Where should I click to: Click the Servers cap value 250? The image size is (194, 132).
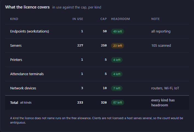[104, 45]
